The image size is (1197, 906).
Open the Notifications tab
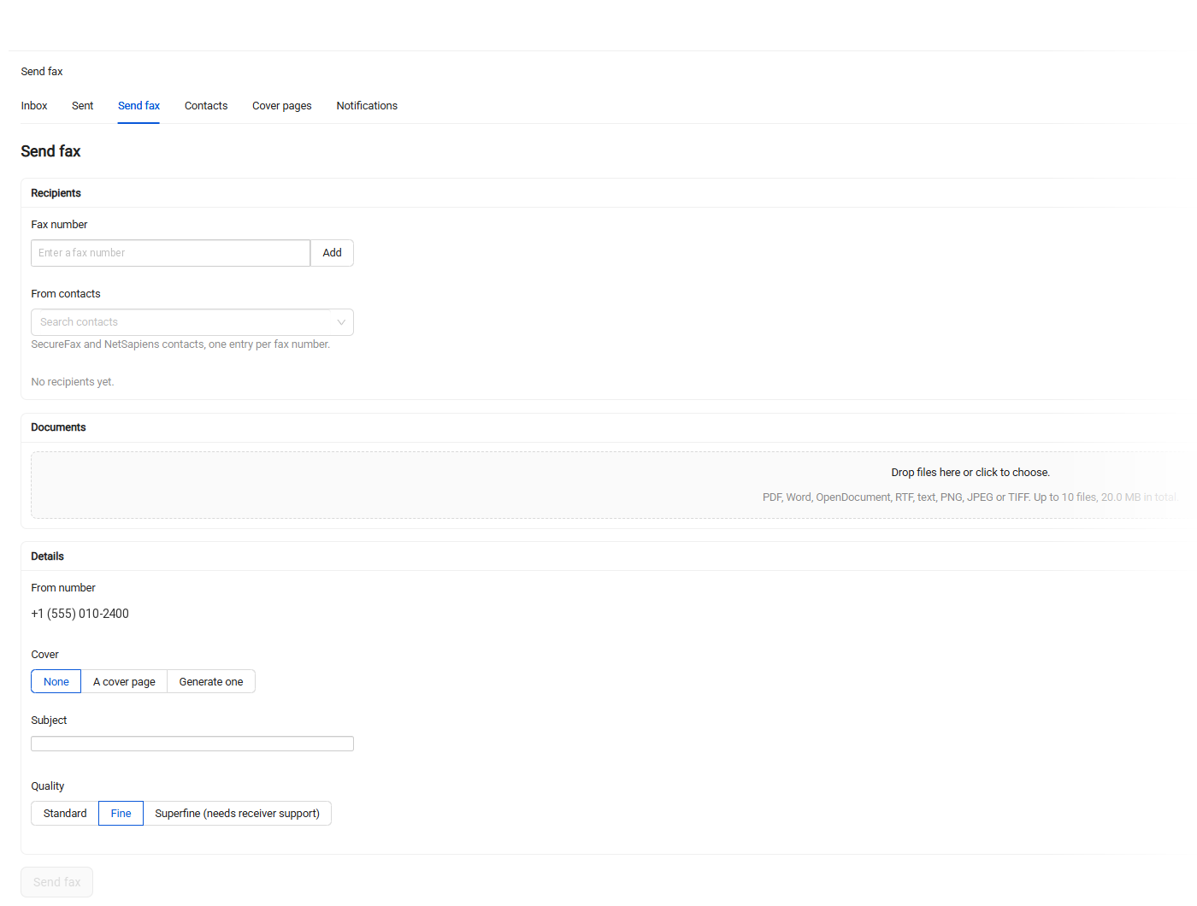tap(367, 106)
